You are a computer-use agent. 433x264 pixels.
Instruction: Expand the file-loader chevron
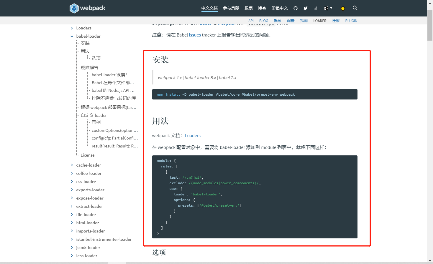pos(72,215)
